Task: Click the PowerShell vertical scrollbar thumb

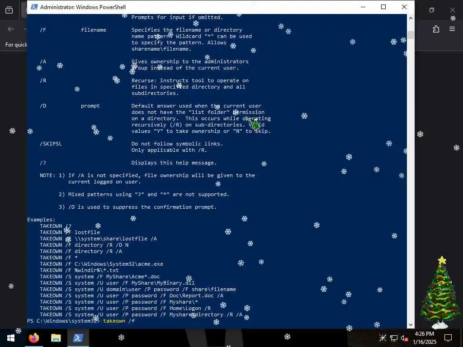Action: coord(411,34)
